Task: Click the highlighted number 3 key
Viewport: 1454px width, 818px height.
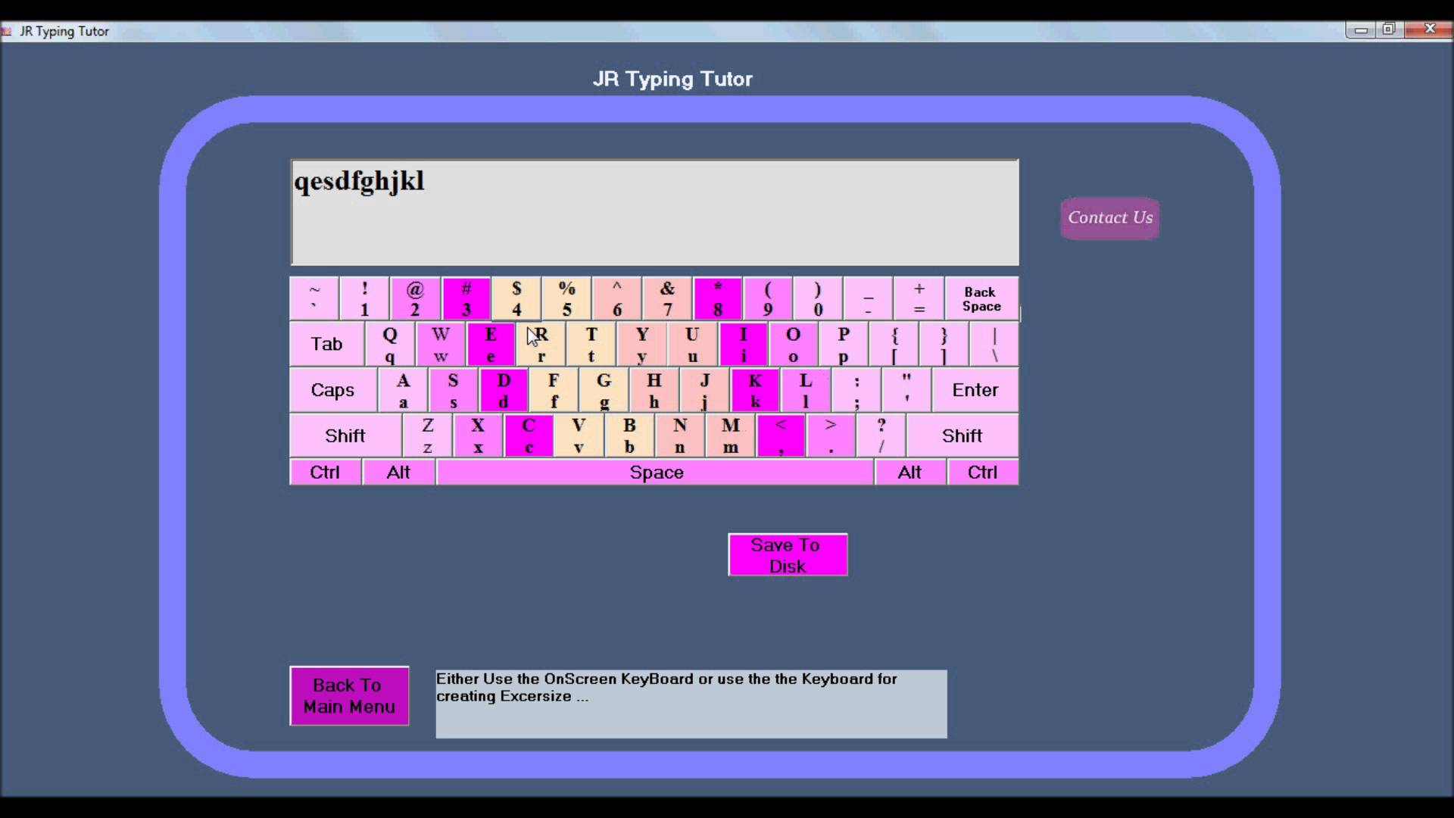Action: tap(466, 298)
